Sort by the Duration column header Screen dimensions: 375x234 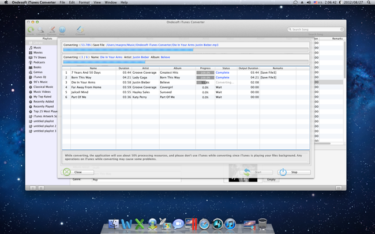tap(124, 68)
